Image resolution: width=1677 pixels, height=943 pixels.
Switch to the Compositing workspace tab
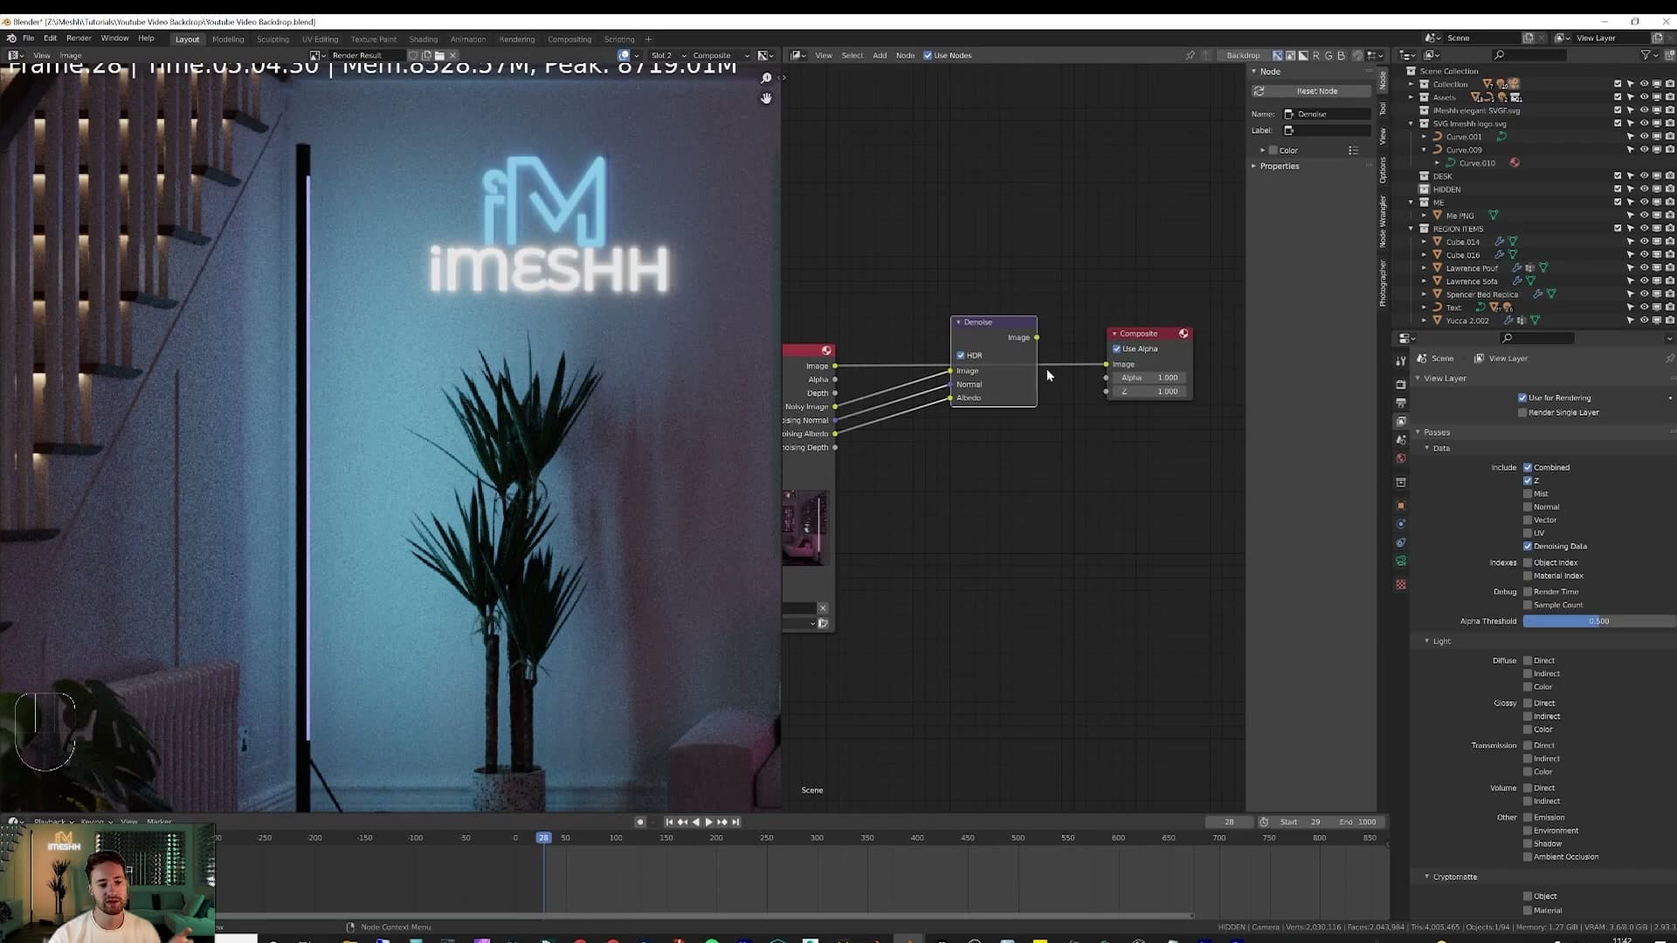(x=569, y=39)
